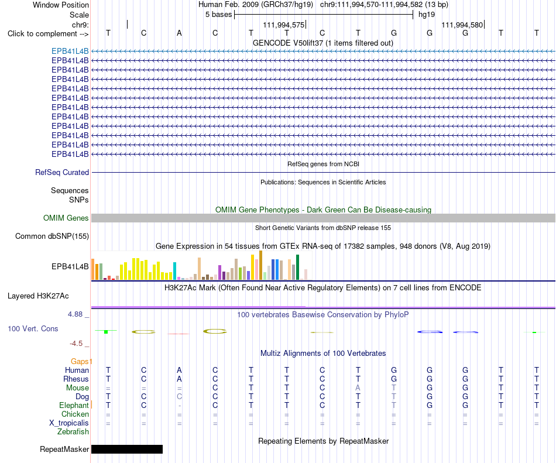Click the GTEx Gene Expression title
The width and height of the screenshot is (556, 463).
click(x=323, y=246)
